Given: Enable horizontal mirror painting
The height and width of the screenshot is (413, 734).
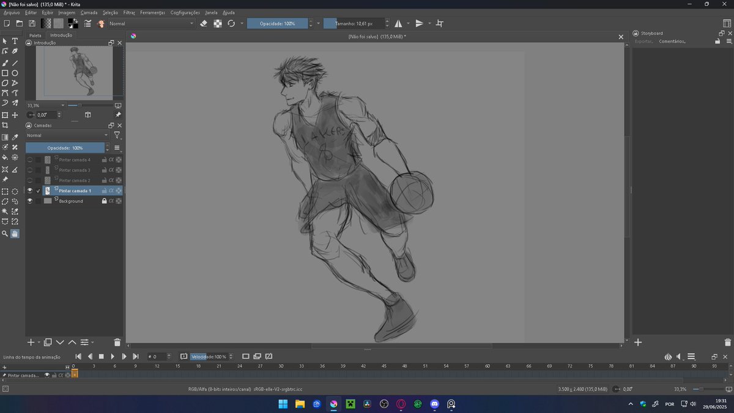Looking at the screenshot, I should 398,23.
